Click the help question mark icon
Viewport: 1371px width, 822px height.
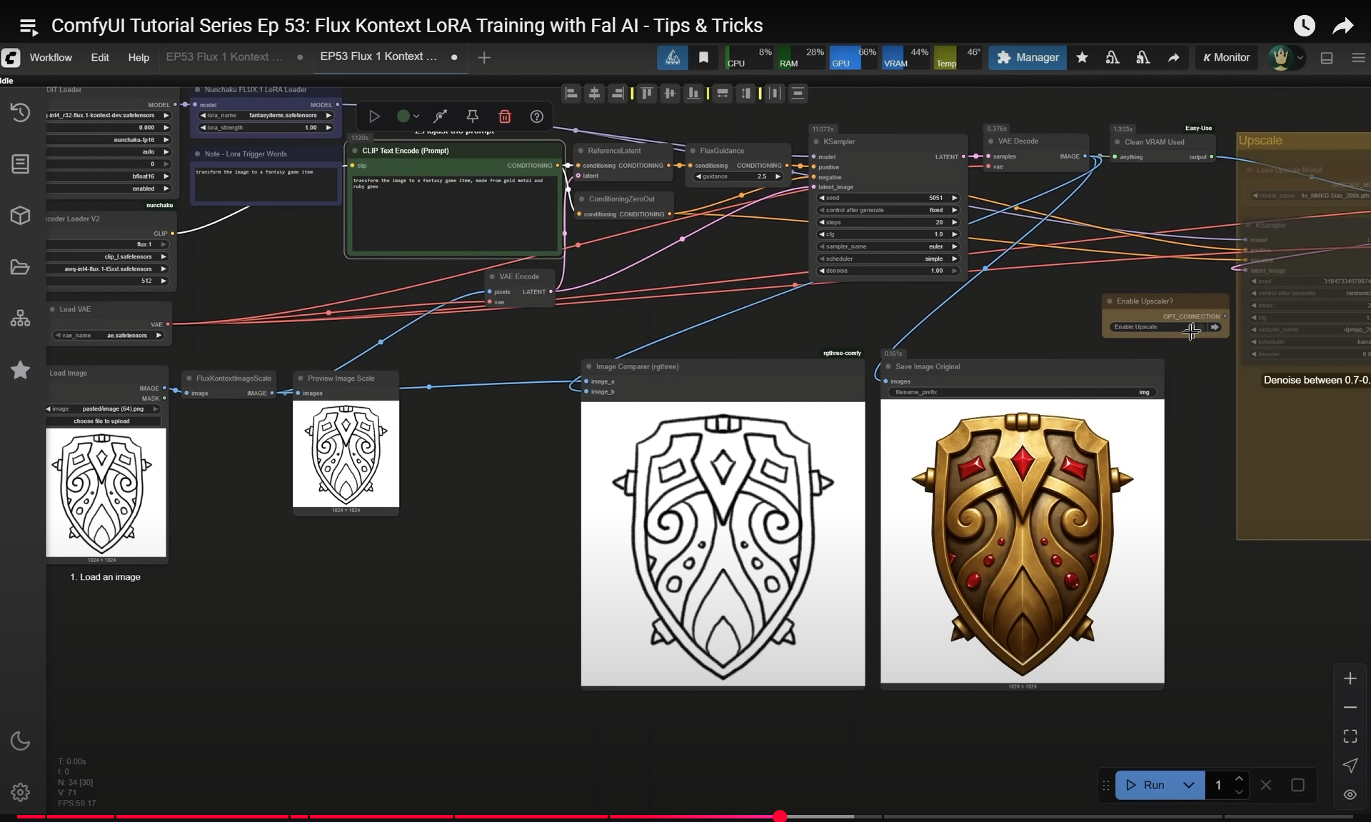pos(537,116)
